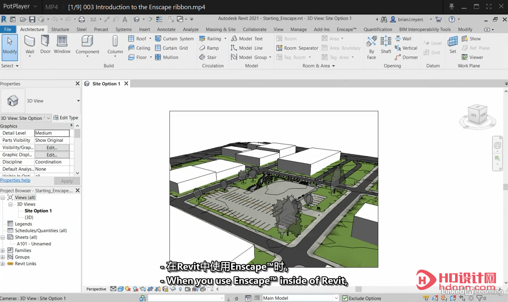
Task: Select the Door tool
Action: point(46,44)
